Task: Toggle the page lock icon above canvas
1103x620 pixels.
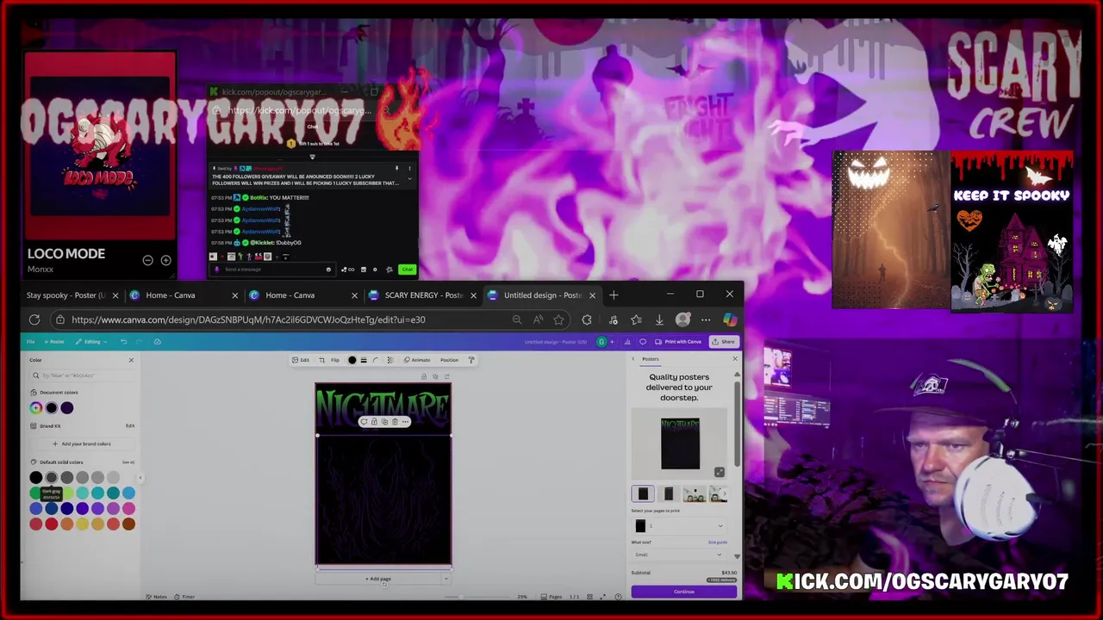Action: click(423, 376)
